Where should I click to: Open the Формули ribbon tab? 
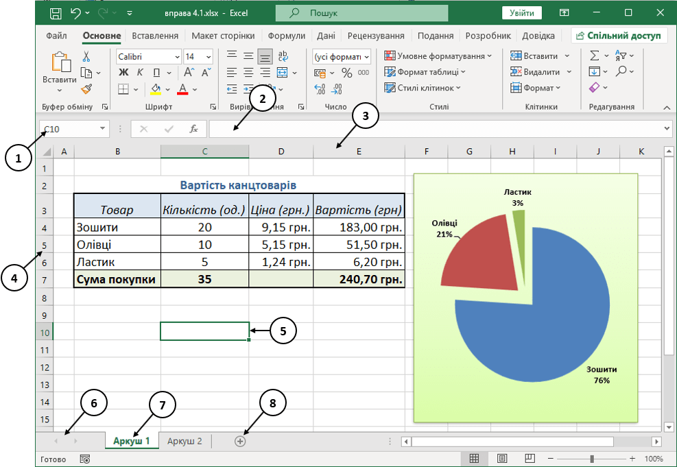287,36
